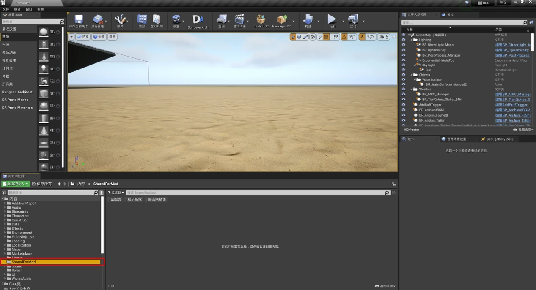Expand the Blueprints folder in the content tree
This screenshot has height=290, width=536.
click(x=5, y=211)
